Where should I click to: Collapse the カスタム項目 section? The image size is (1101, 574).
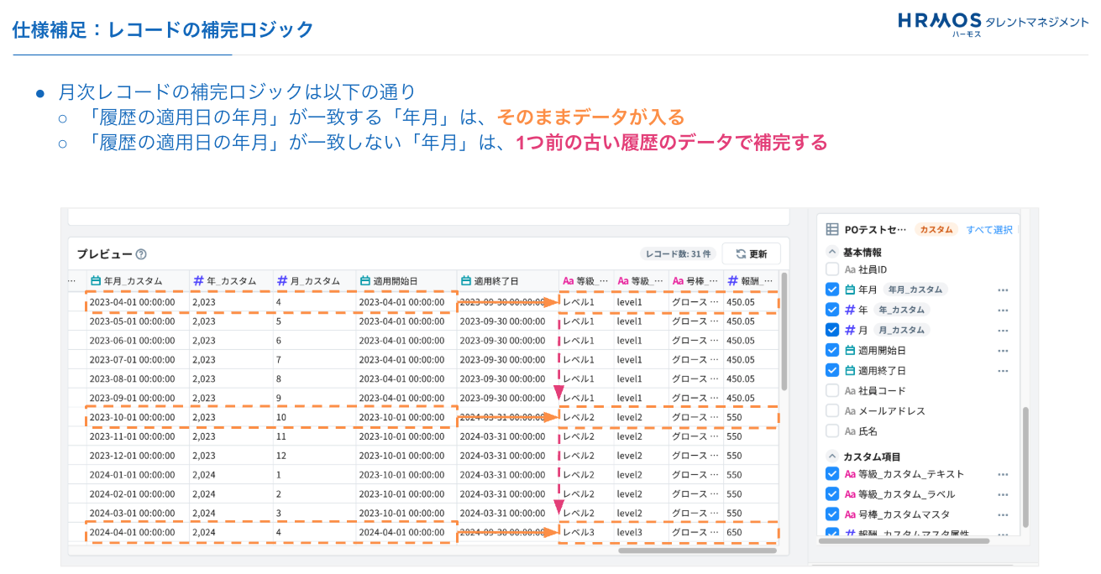(832, 457)
